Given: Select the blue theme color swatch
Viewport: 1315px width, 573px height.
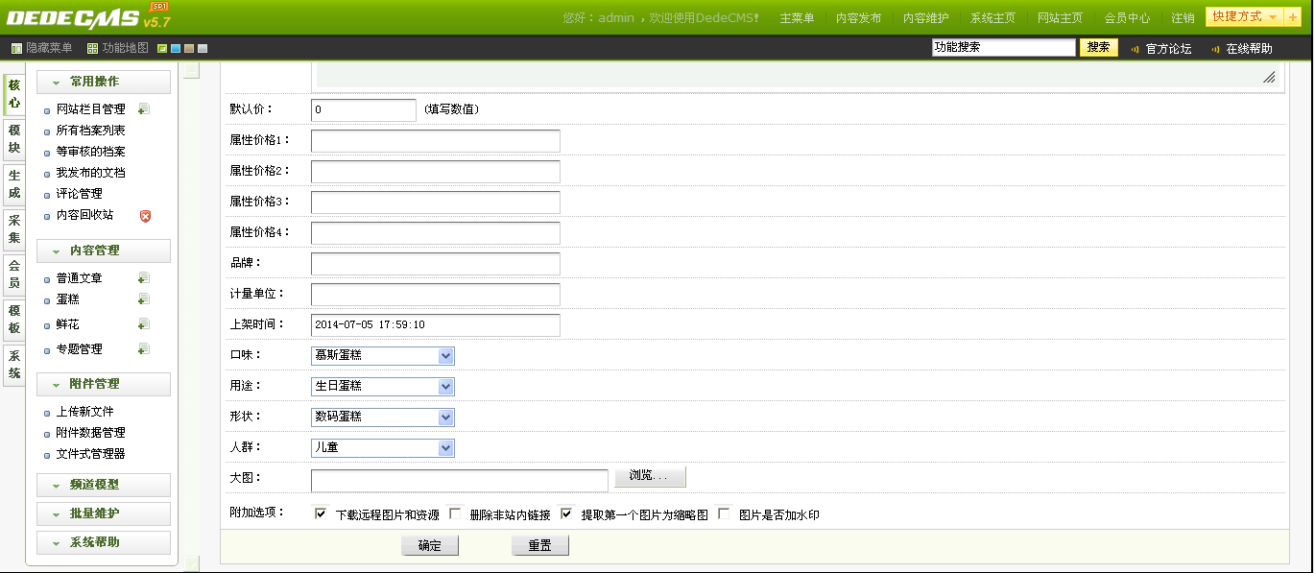Looking at the screenshot, I should pyautogui.click(x=176, y=49).
